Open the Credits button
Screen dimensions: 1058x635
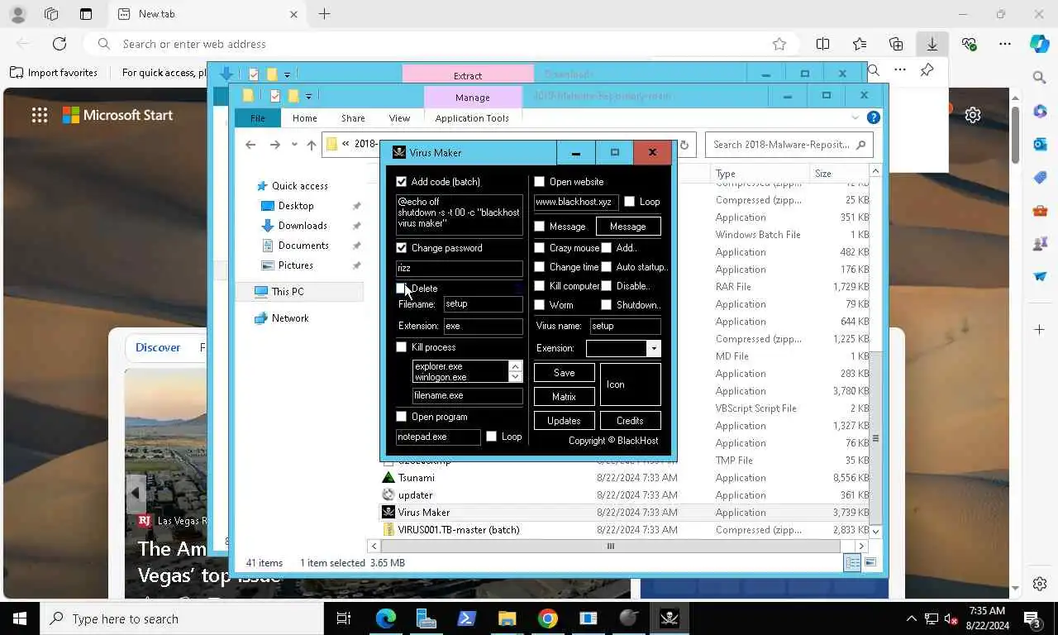point(630,421)
